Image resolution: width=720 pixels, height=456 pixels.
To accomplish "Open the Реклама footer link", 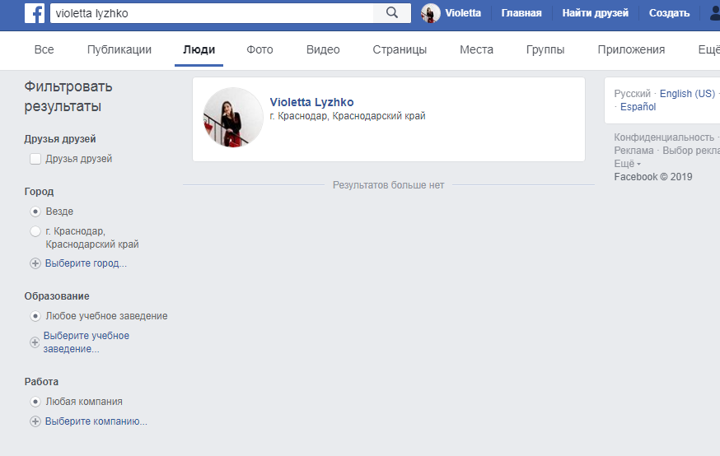I will [634, 151].
